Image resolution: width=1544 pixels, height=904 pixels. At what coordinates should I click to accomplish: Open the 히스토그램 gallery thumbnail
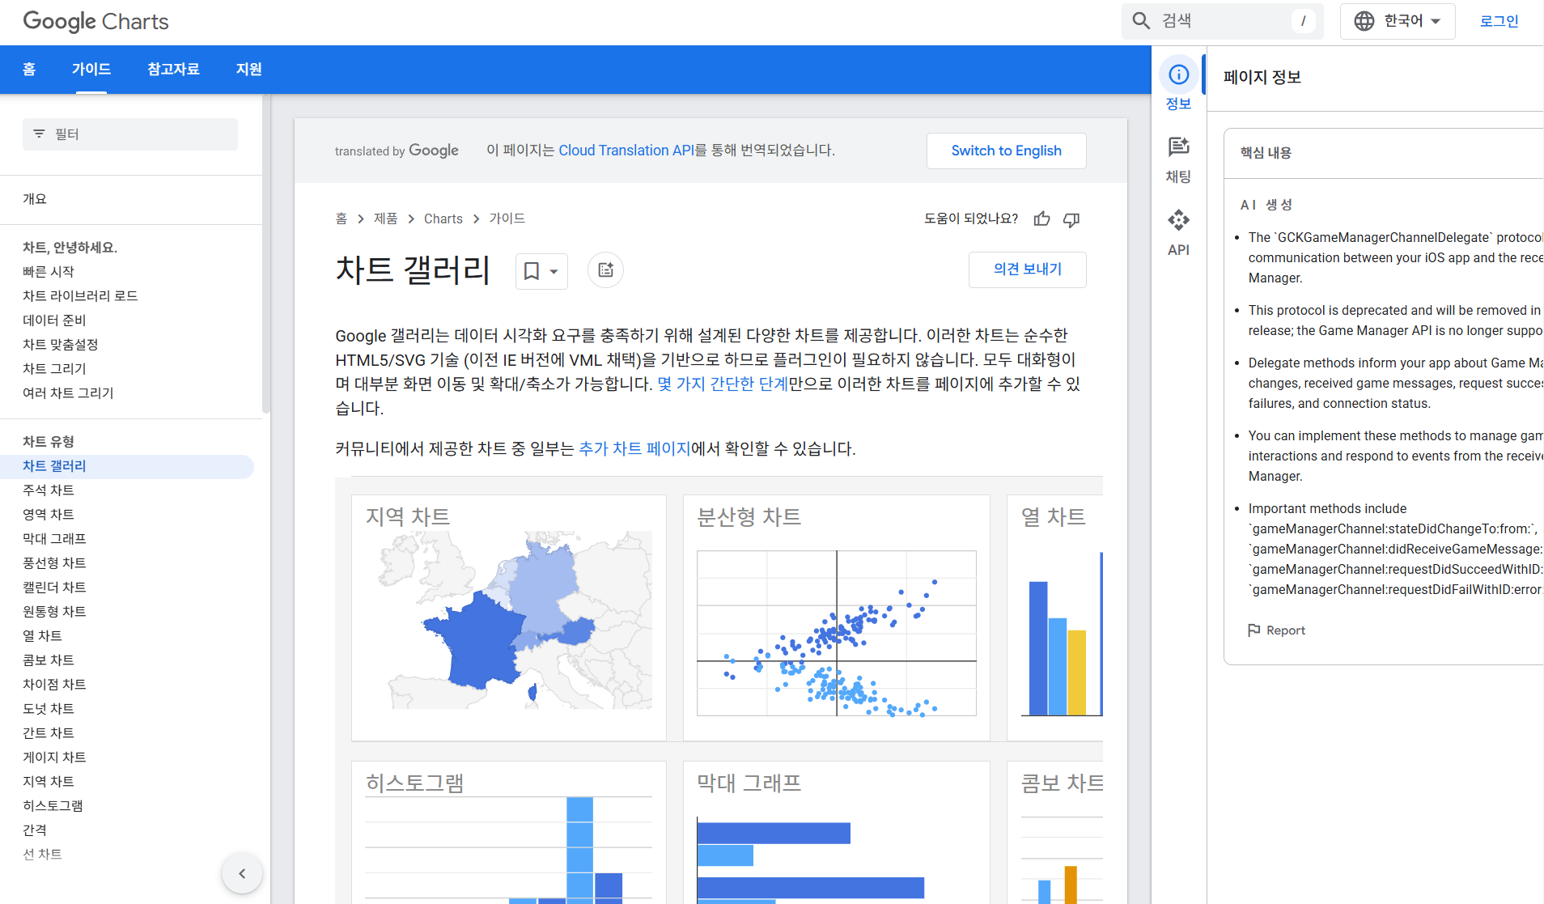coord(509,832)
